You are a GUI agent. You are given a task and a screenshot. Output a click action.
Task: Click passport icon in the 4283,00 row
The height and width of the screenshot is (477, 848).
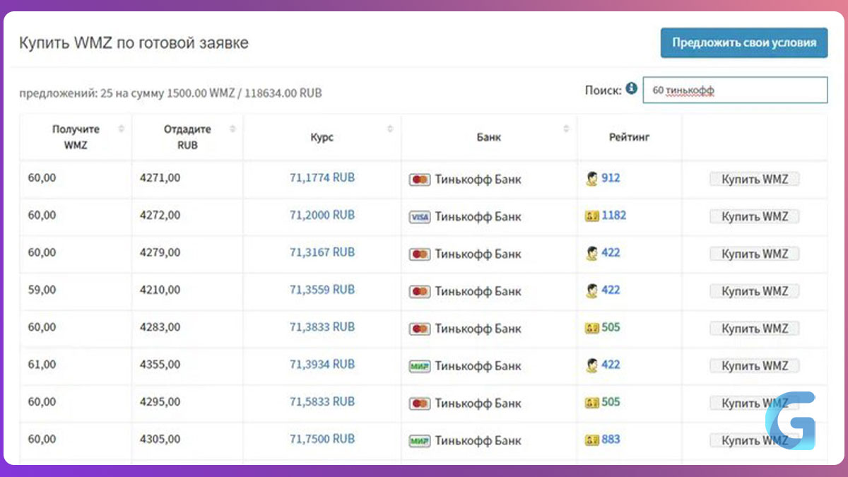(x=591, y=328)
